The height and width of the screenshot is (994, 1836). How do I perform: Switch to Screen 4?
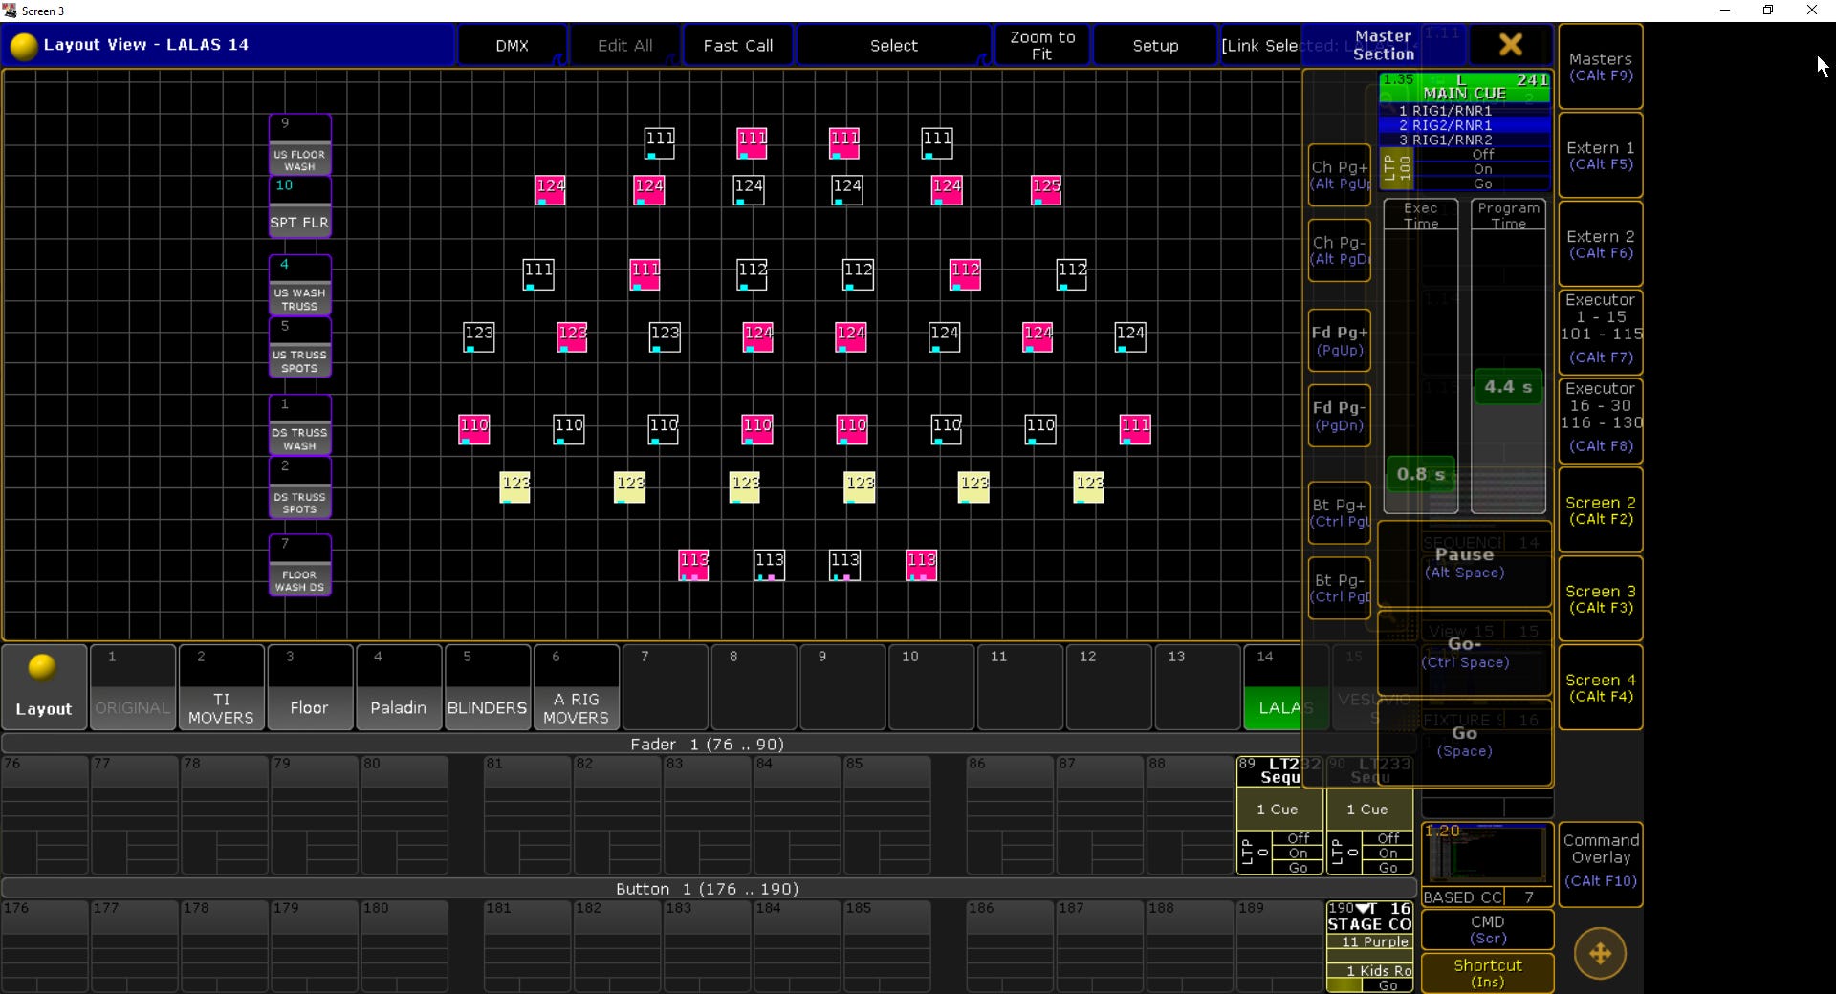click(1601, 688)
